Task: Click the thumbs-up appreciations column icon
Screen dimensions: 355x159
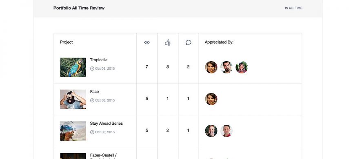Action: (168, 42)
